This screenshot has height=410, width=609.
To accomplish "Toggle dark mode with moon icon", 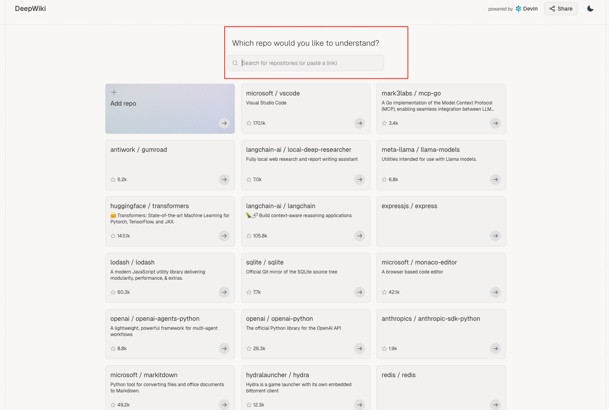I will (590, 9).
